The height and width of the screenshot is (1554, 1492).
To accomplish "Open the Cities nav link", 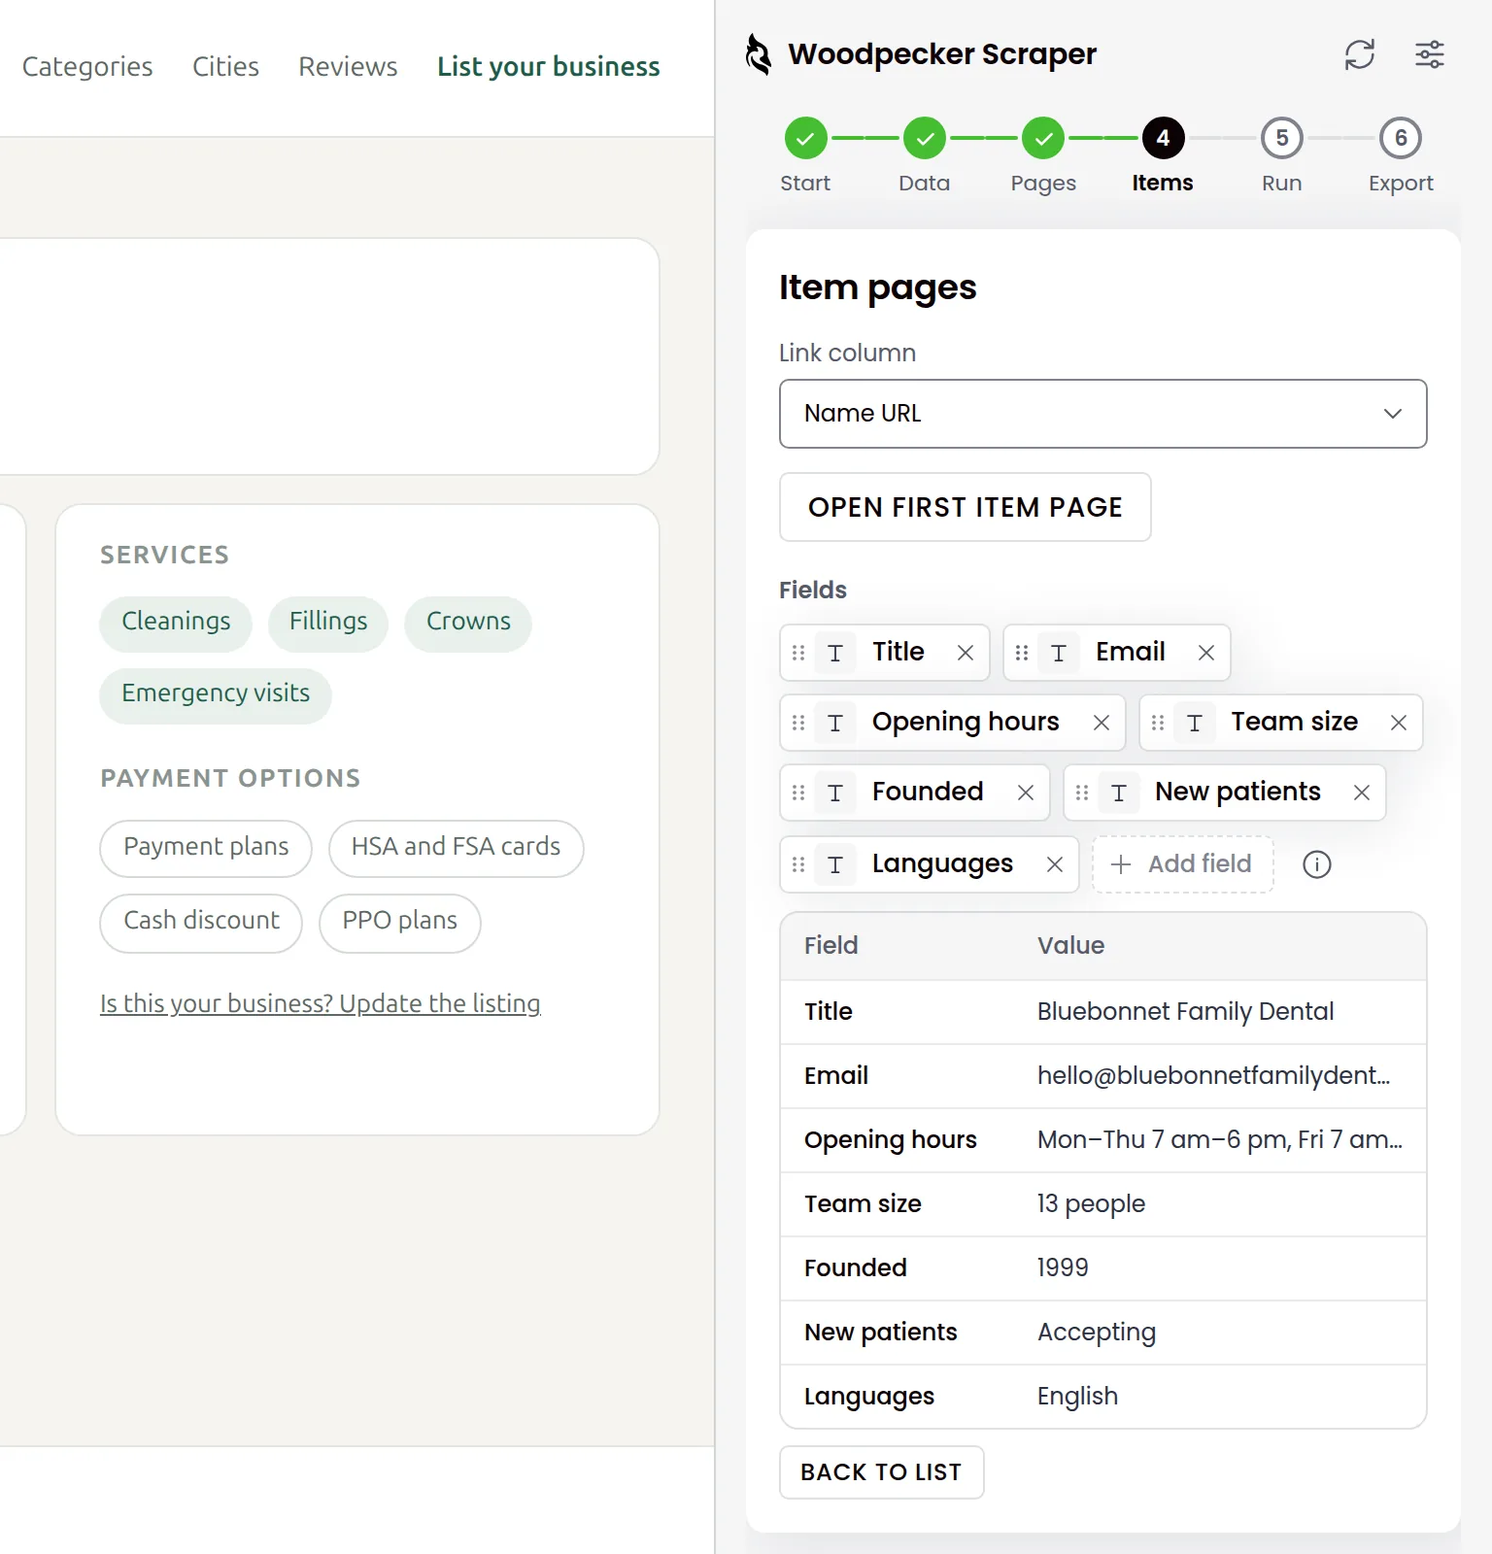I will [225, 66].
